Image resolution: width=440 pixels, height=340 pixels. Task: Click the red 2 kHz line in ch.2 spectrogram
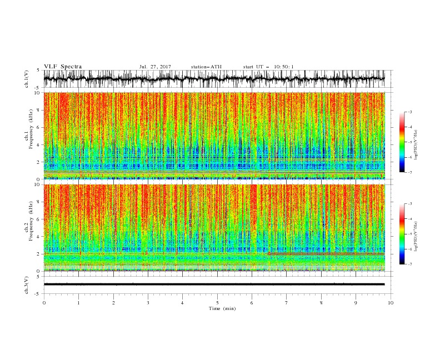327,253
